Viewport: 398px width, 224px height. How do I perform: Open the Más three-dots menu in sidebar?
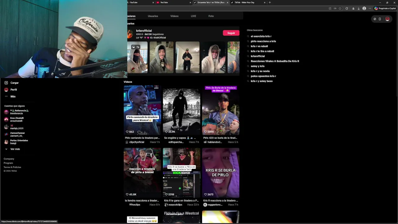[x=6, y=96]
